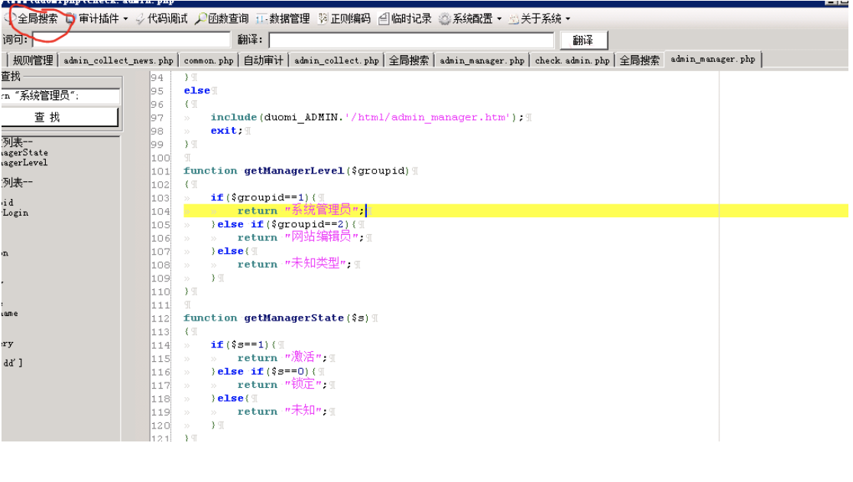Click the return "网站编辑员" code line
The height and width of the screenshot is (482, 853).
[300, 237]
